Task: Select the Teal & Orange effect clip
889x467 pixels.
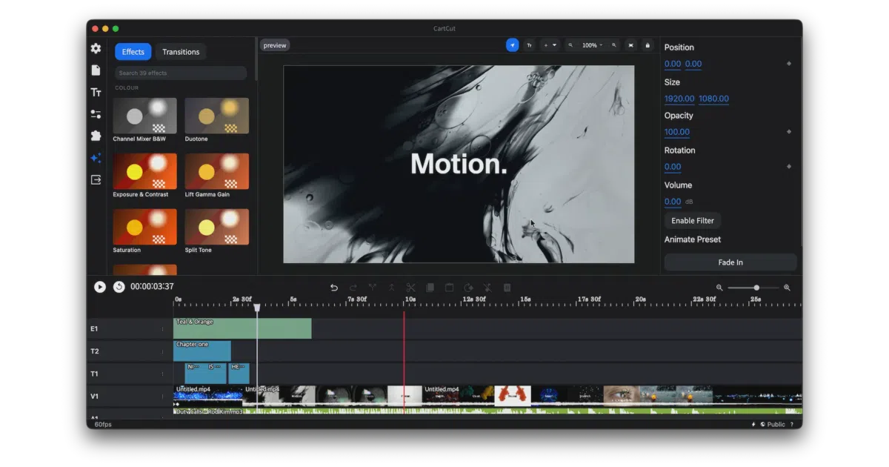Action: (x=242, y=328)
